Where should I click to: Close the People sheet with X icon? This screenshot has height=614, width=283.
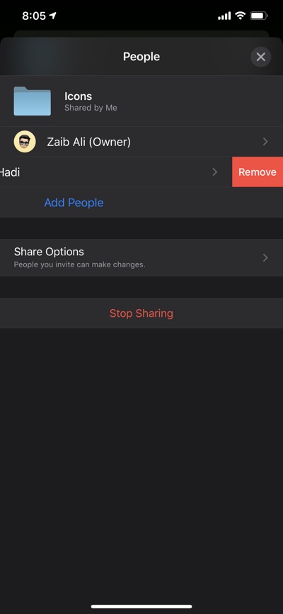coord(261,57)
